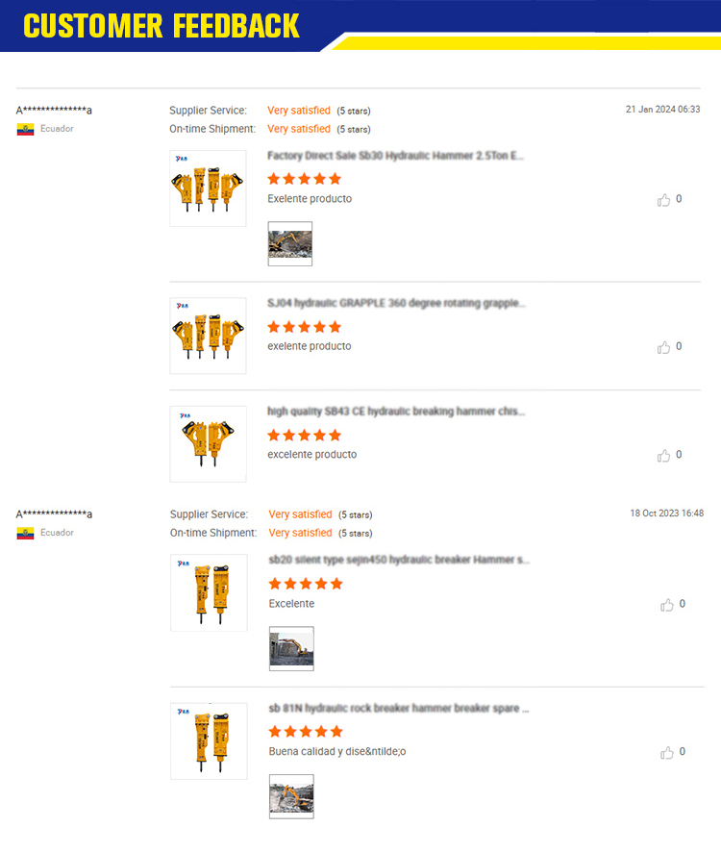Open the SB43 CE hammer product image
This screenshot has width=721, height=852.
pyautogui.click(x=208, y=443)
